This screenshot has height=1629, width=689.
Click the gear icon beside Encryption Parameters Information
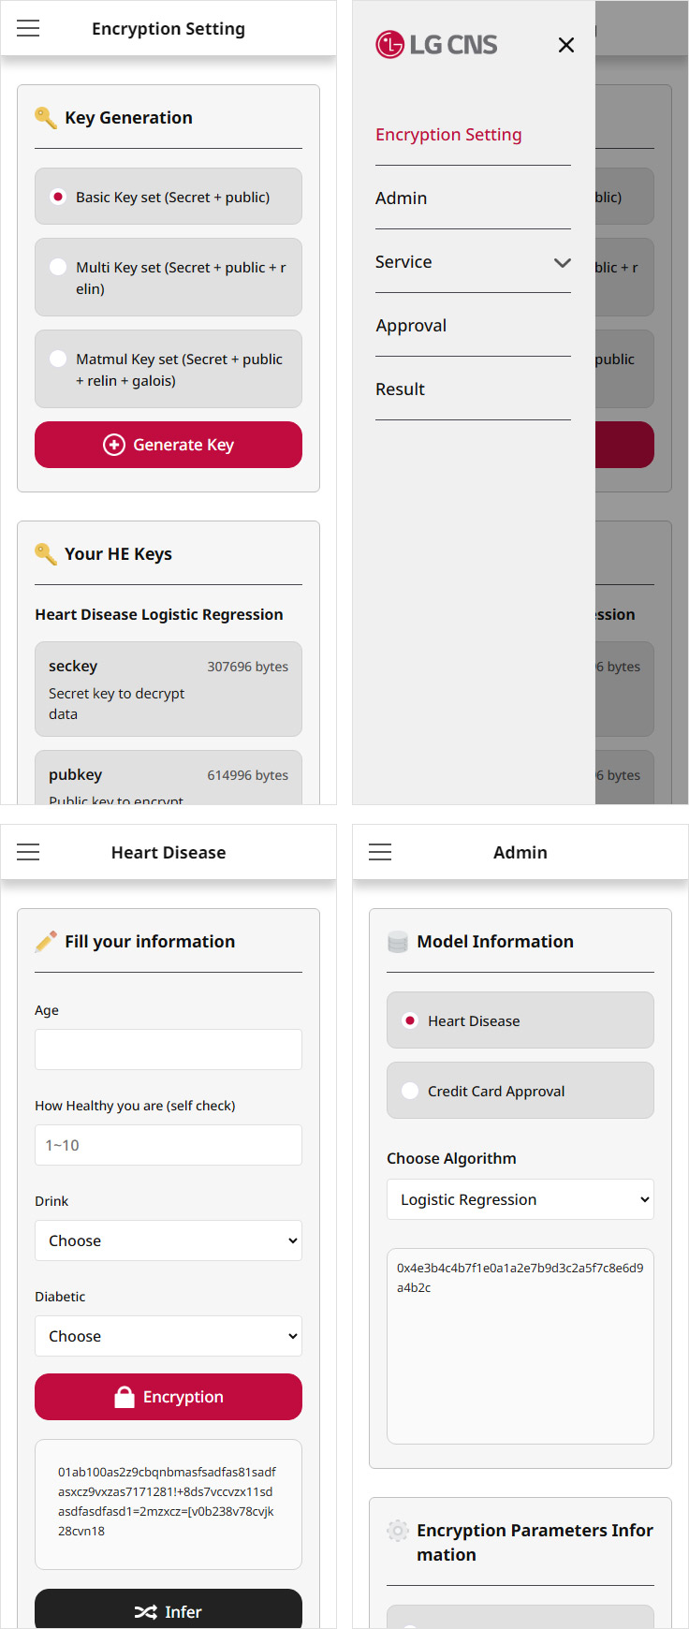click(x=398, y=1531)
